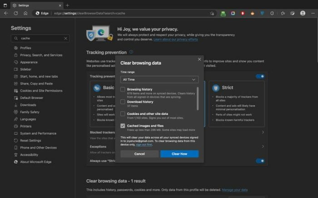Click the dialog's vertical scrollbar
The height and width of the screenshot is (198, 318).
(198, 99)
